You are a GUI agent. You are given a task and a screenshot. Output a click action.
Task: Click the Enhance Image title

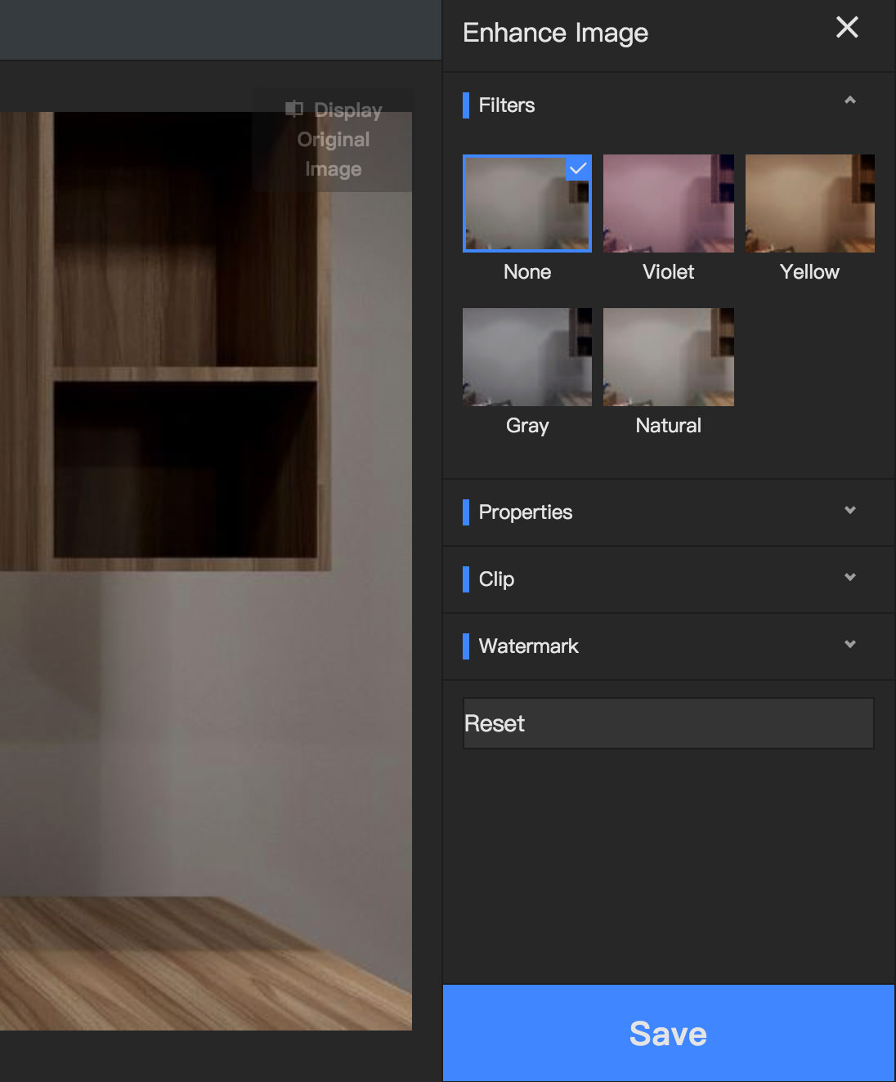555,32
